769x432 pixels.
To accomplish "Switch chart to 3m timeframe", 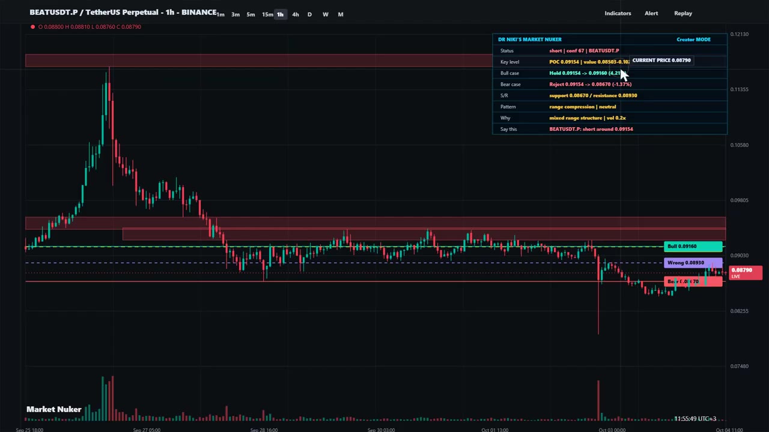I will [236, 14].
